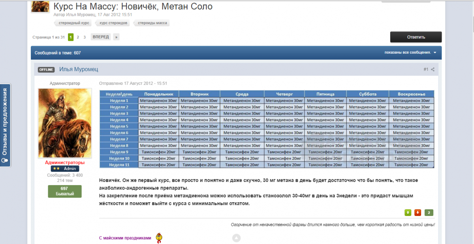Open the 'Страница 1 из 31' page jump

tap(48, 37)
